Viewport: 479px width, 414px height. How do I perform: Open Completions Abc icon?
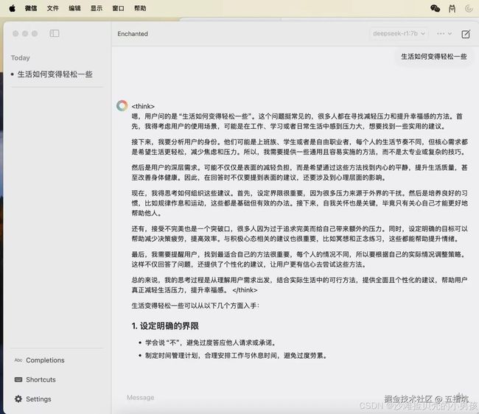pyautogui.click(x=18, y=360)
